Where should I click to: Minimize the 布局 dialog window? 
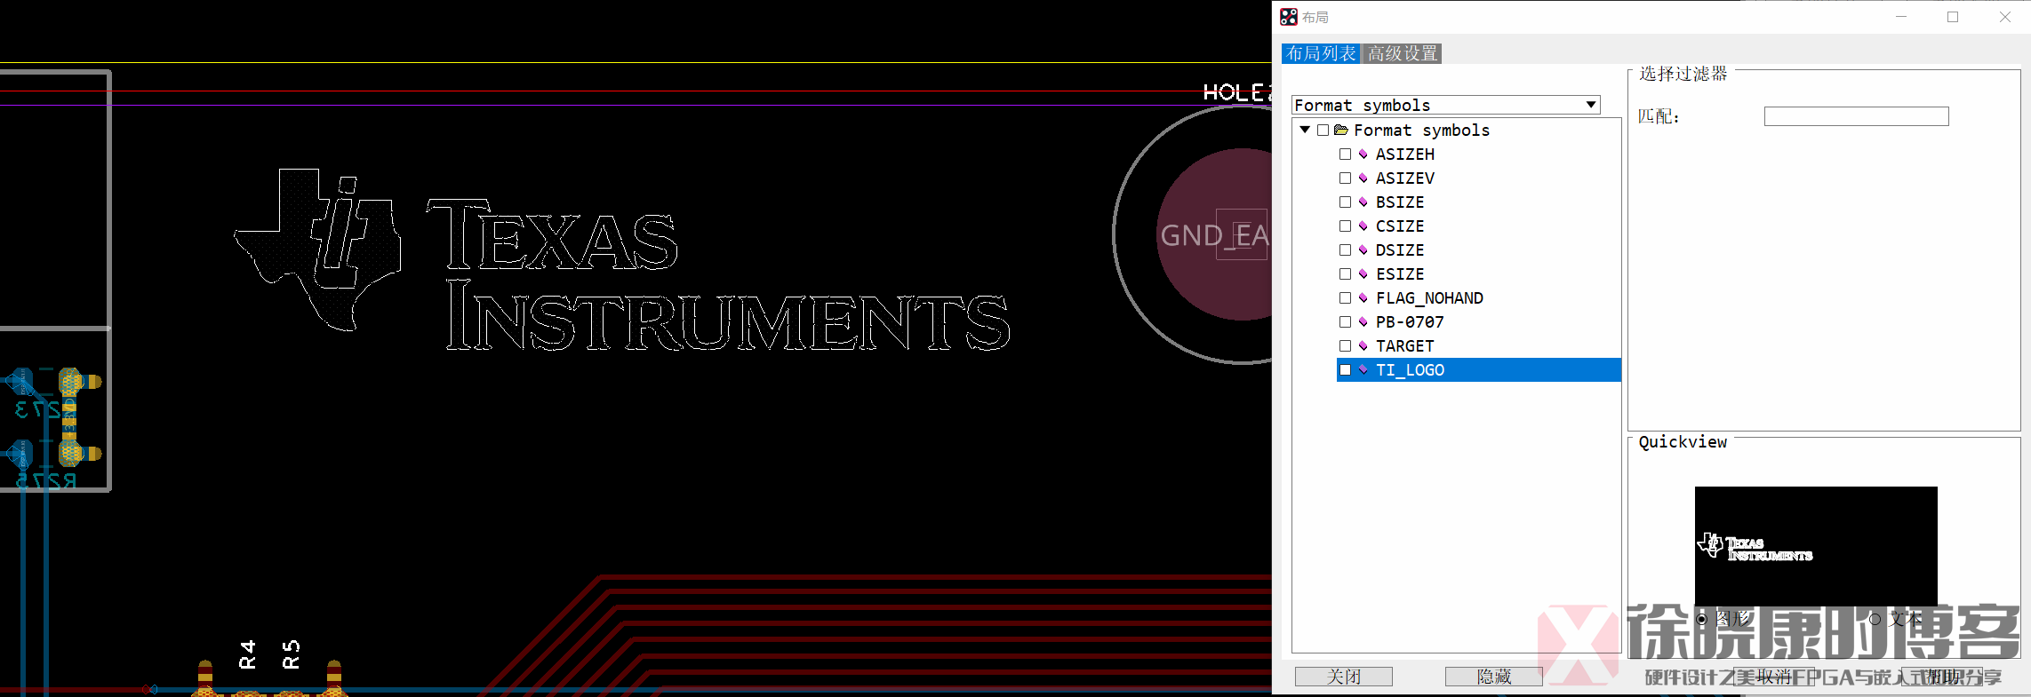(1901, 17)
